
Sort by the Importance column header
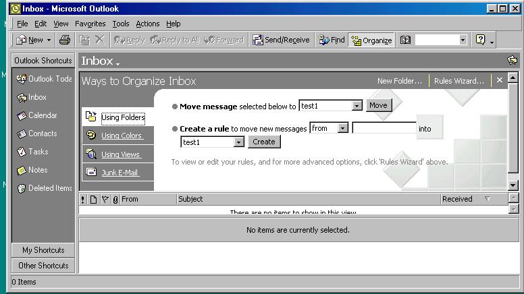83,199
